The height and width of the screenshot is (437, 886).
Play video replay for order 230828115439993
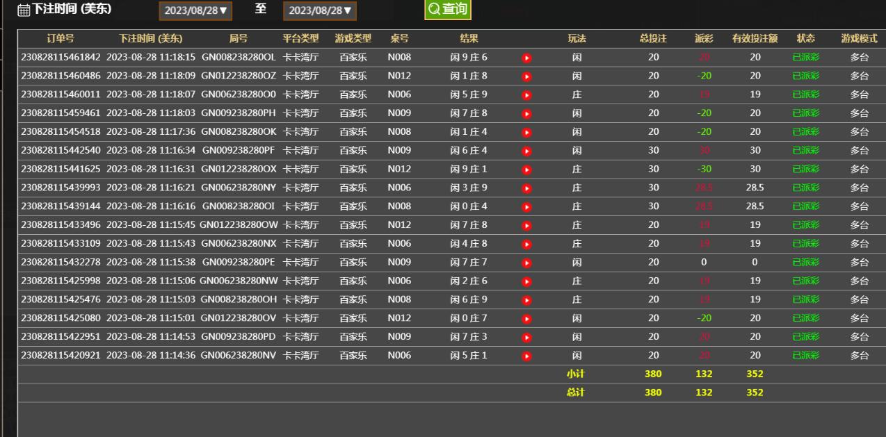click(526, 188)
